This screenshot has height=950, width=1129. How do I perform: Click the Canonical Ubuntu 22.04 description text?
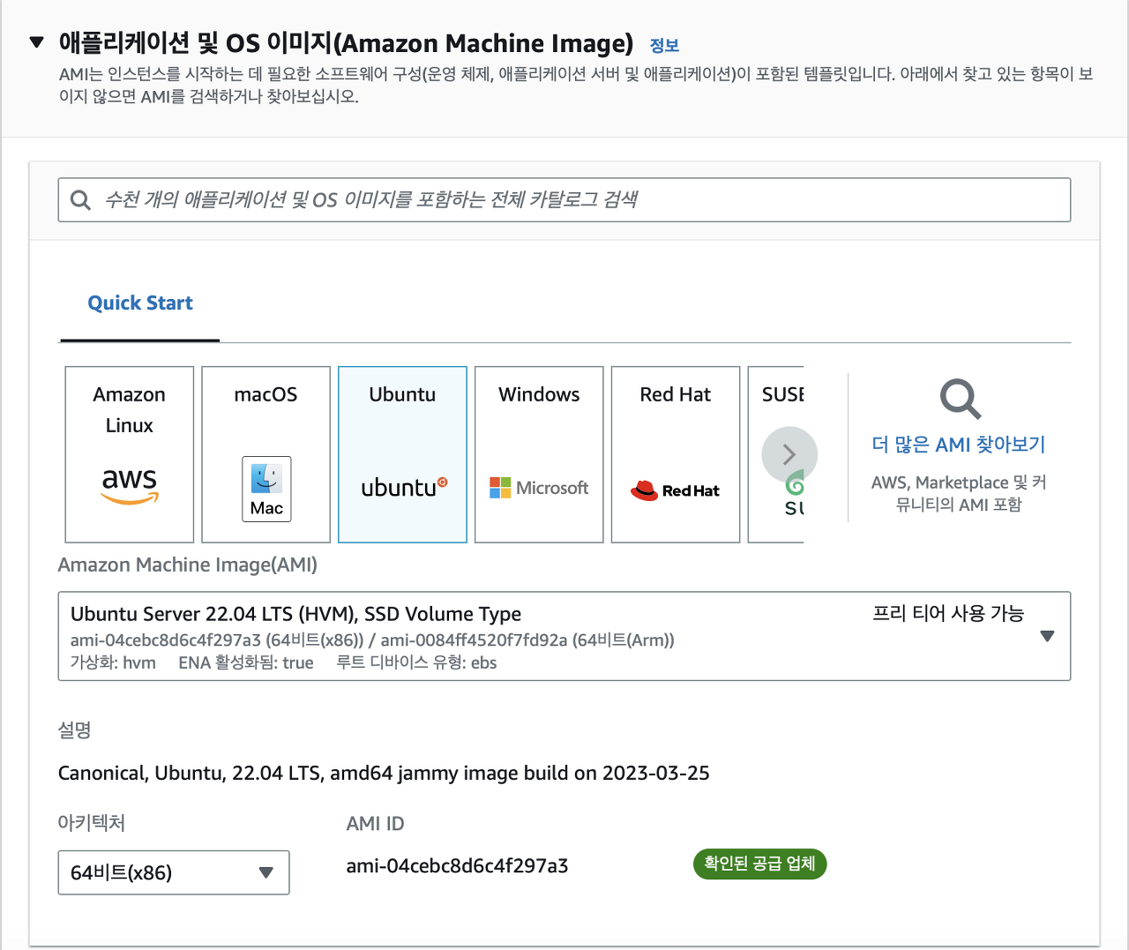point(384,774)
